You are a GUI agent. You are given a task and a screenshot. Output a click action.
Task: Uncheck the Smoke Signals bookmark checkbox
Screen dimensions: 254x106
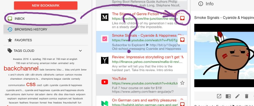(105, 39)
